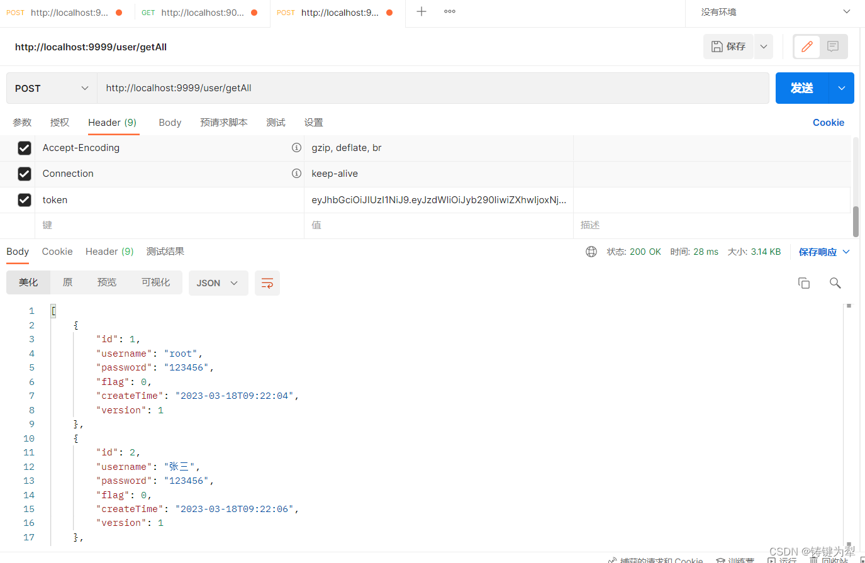The width and height of the screenshot is (865, 563).
Task: Select the response Header (9) tab
Action: click(109, 252)
